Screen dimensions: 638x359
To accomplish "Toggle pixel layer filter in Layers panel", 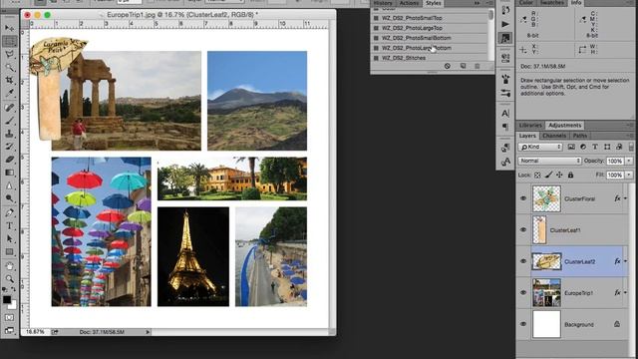I will pyautogui.click(x=571, y=147).
